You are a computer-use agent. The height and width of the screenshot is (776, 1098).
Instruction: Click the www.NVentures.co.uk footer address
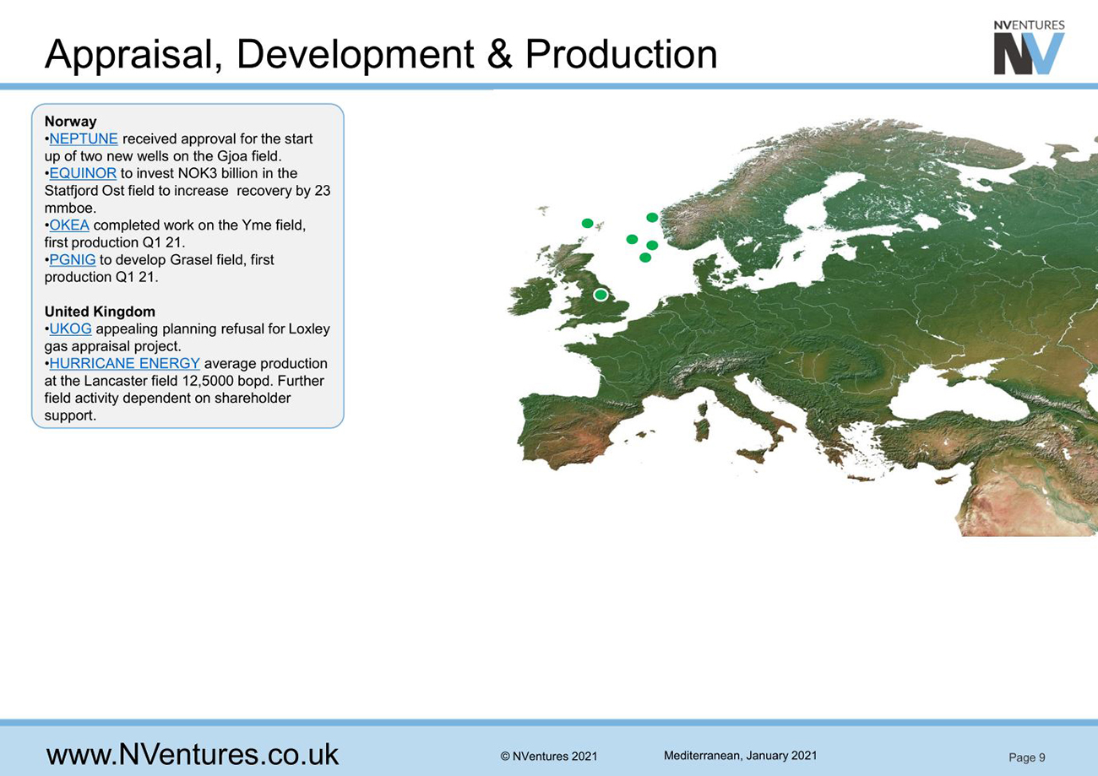point(192,754)
